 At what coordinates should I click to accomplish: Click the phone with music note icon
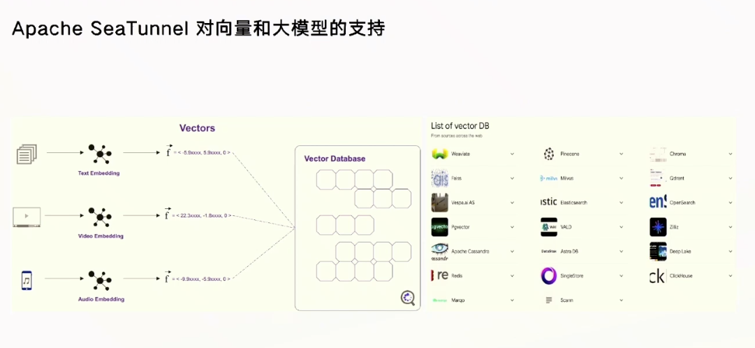click(27, 280)
